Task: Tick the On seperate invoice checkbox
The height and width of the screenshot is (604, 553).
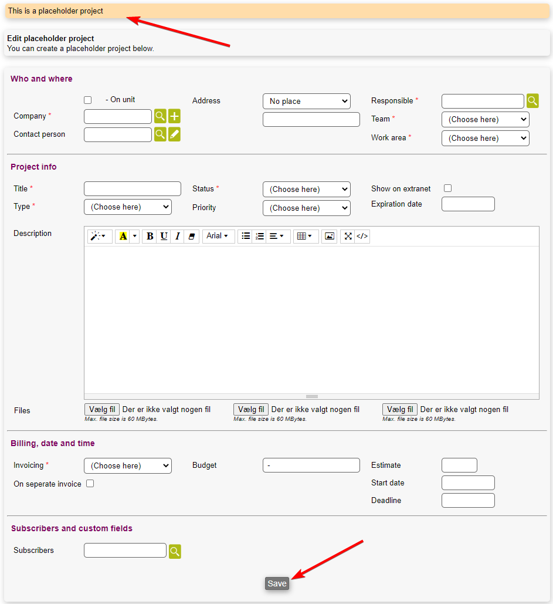Action: pyautogui.click(x=90, y=484)
